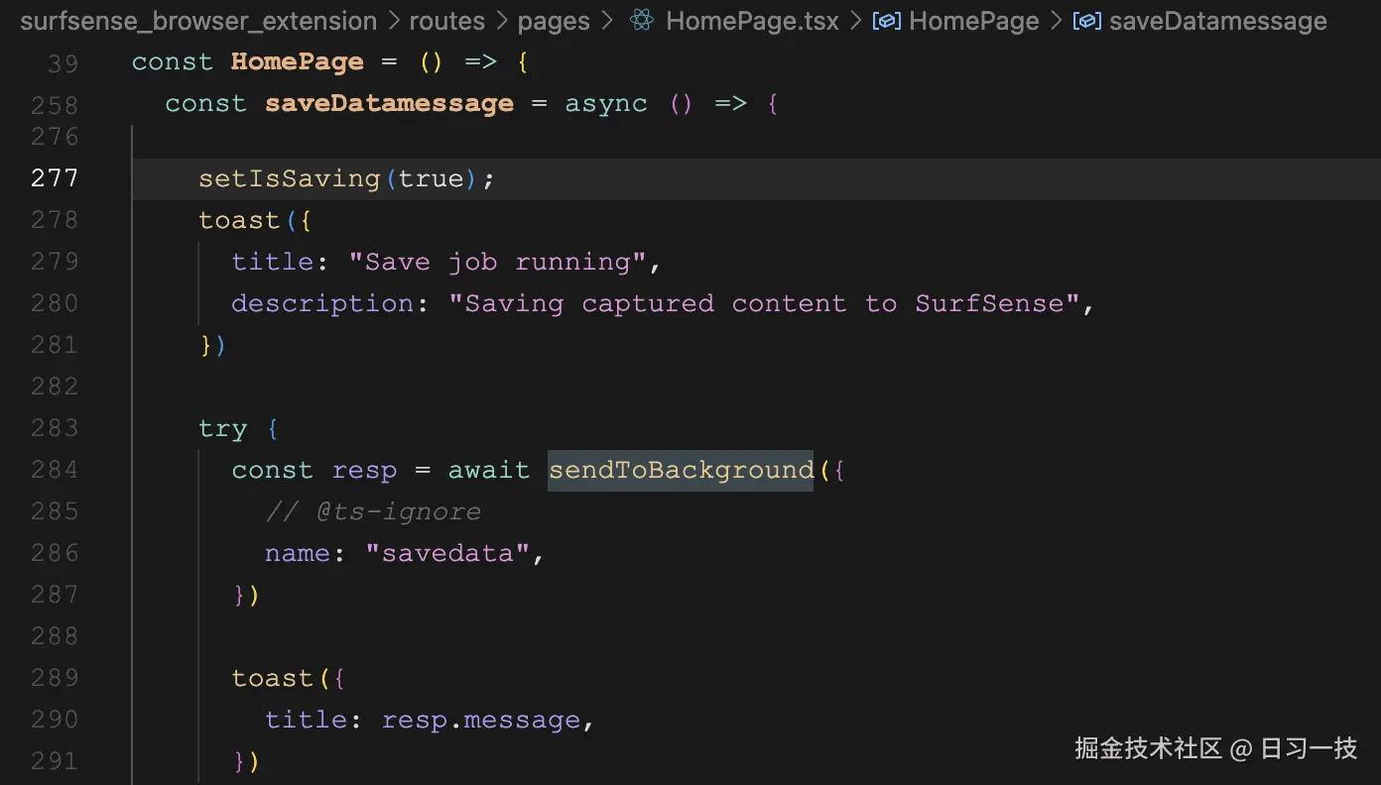Screen dimensions: 1381x785
Task: Click line number 277 to select that line
Action: tap(55, 177)
